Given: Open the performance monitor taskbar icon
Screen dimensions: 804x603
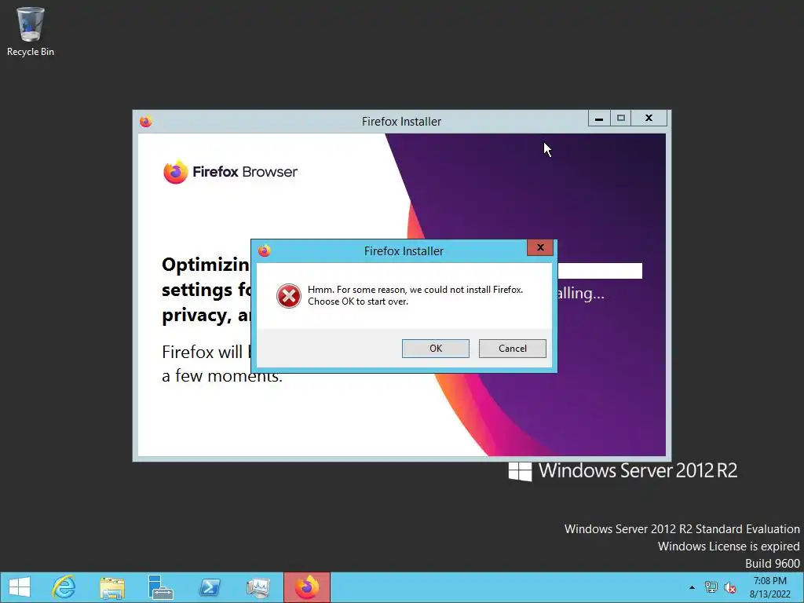Looking at the screenshot, I should click(258, 587).
